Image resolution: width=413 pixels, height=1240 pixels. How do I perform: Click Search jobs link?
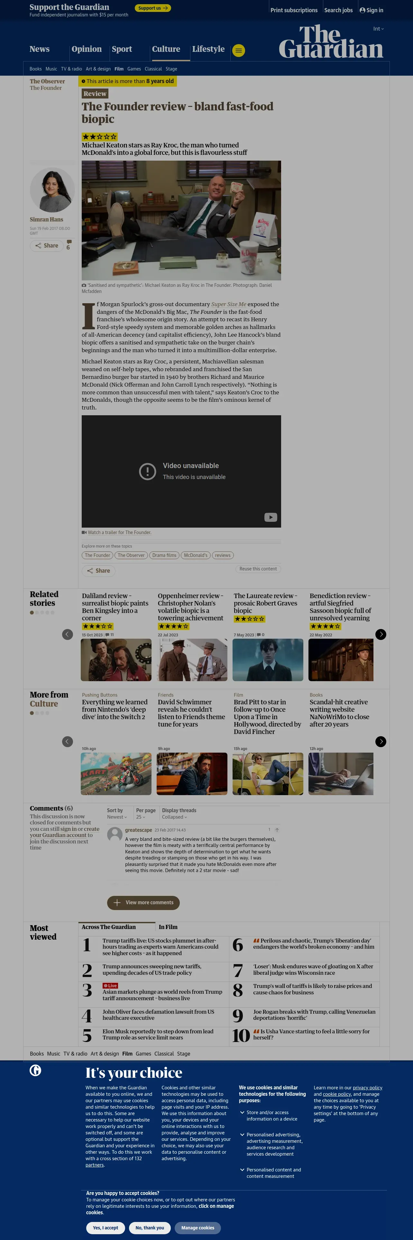point(338,10)
